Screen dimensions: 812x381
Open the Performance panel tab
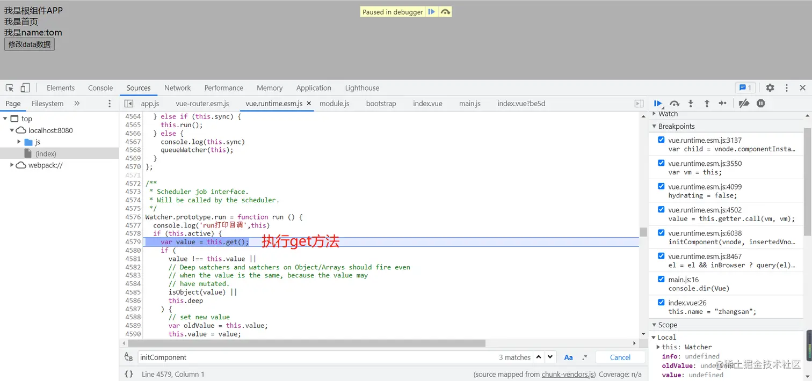[224, 88]
